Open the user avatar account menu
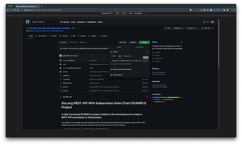The height and width of the screenshot is (145, 242). [213, 22]
